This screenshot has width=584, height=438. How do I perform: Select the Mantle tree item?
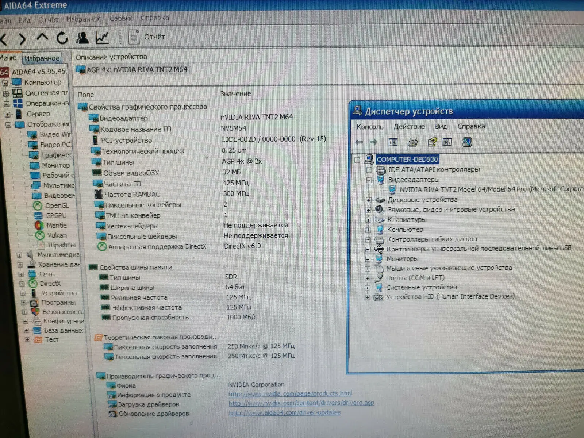point(56,226)
